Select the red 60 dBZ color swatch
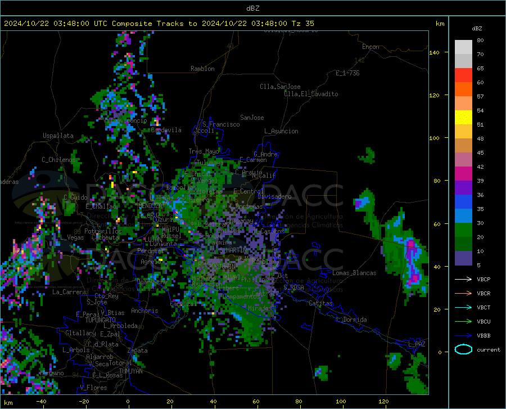Screen dimensions: 506x409 (463, 75)
